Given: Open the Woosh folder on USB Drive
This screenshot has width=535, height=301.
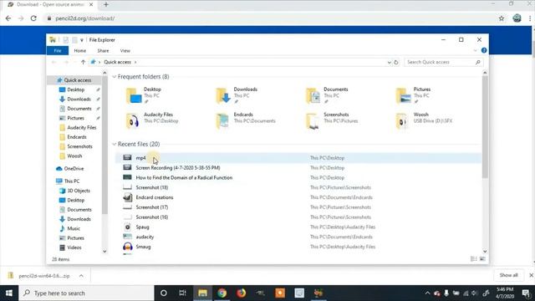Looking at the screenshot, I should coord(403,120).
